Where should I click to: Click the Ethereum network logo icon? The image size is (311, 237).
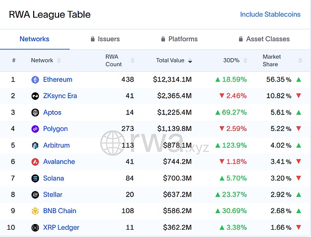click(x=35, y=80)
